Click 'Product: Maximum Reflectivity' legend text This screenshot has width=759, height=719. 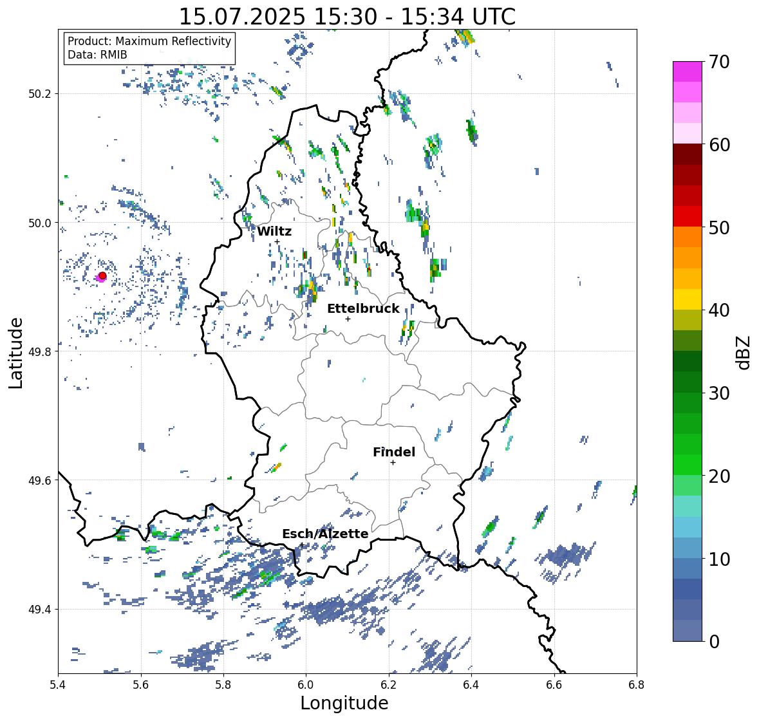(x=149, y=41)
